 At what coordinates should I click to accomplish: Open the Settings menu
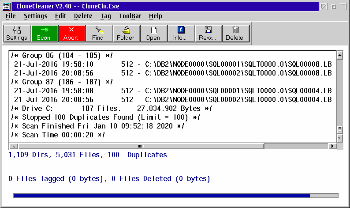tap(35, 16)
